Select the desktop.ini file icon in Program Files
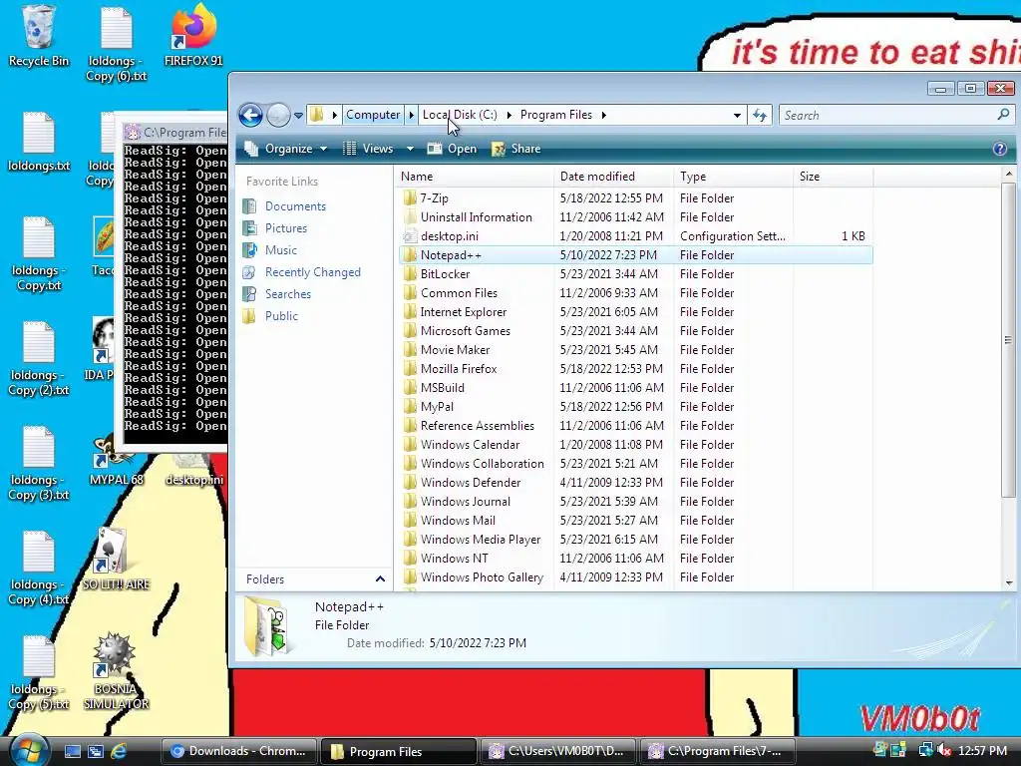 [x=410, y=235]
